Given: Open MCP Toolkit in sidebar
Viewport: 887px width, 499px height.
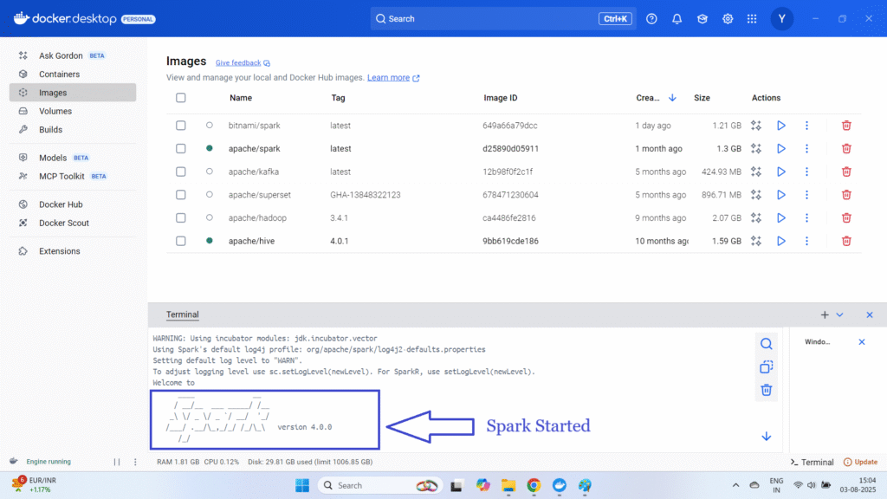Looking at the screenshot, I should point(73,177).
